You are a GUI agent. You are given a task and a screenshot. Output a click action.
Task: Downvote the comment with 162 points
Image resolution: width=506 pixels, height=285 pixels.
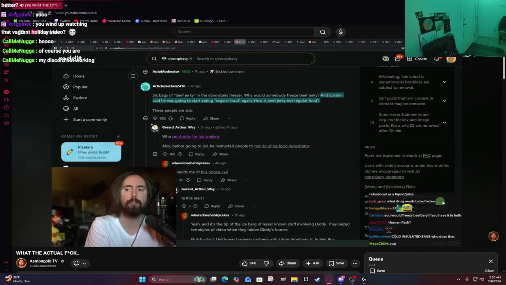tap(179, 154)
